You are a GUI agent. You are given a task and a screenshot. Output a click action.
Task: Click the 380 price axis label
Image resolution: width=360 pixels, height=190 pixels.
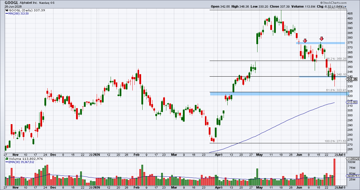[x=350, y=38]
